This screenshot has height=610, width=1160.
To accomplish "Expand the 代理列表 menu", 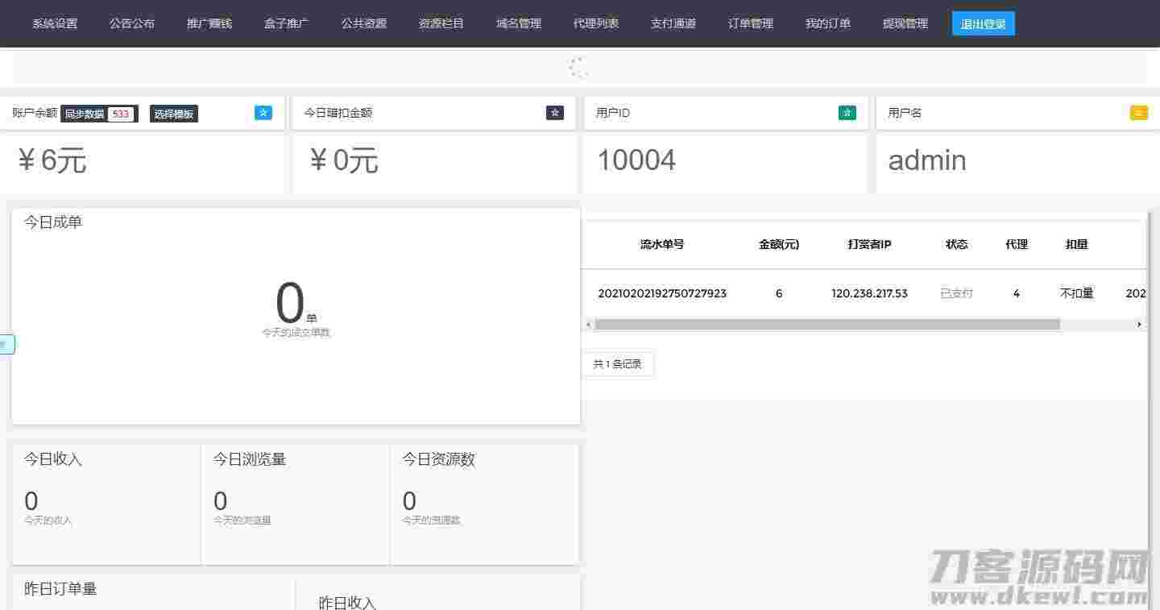I will 596,23.
